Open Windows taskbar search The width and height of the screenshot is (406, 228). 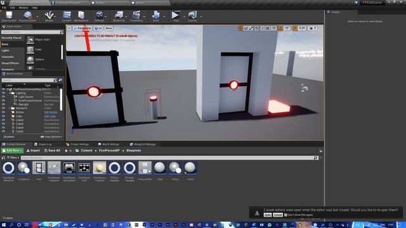pos(11,225)
